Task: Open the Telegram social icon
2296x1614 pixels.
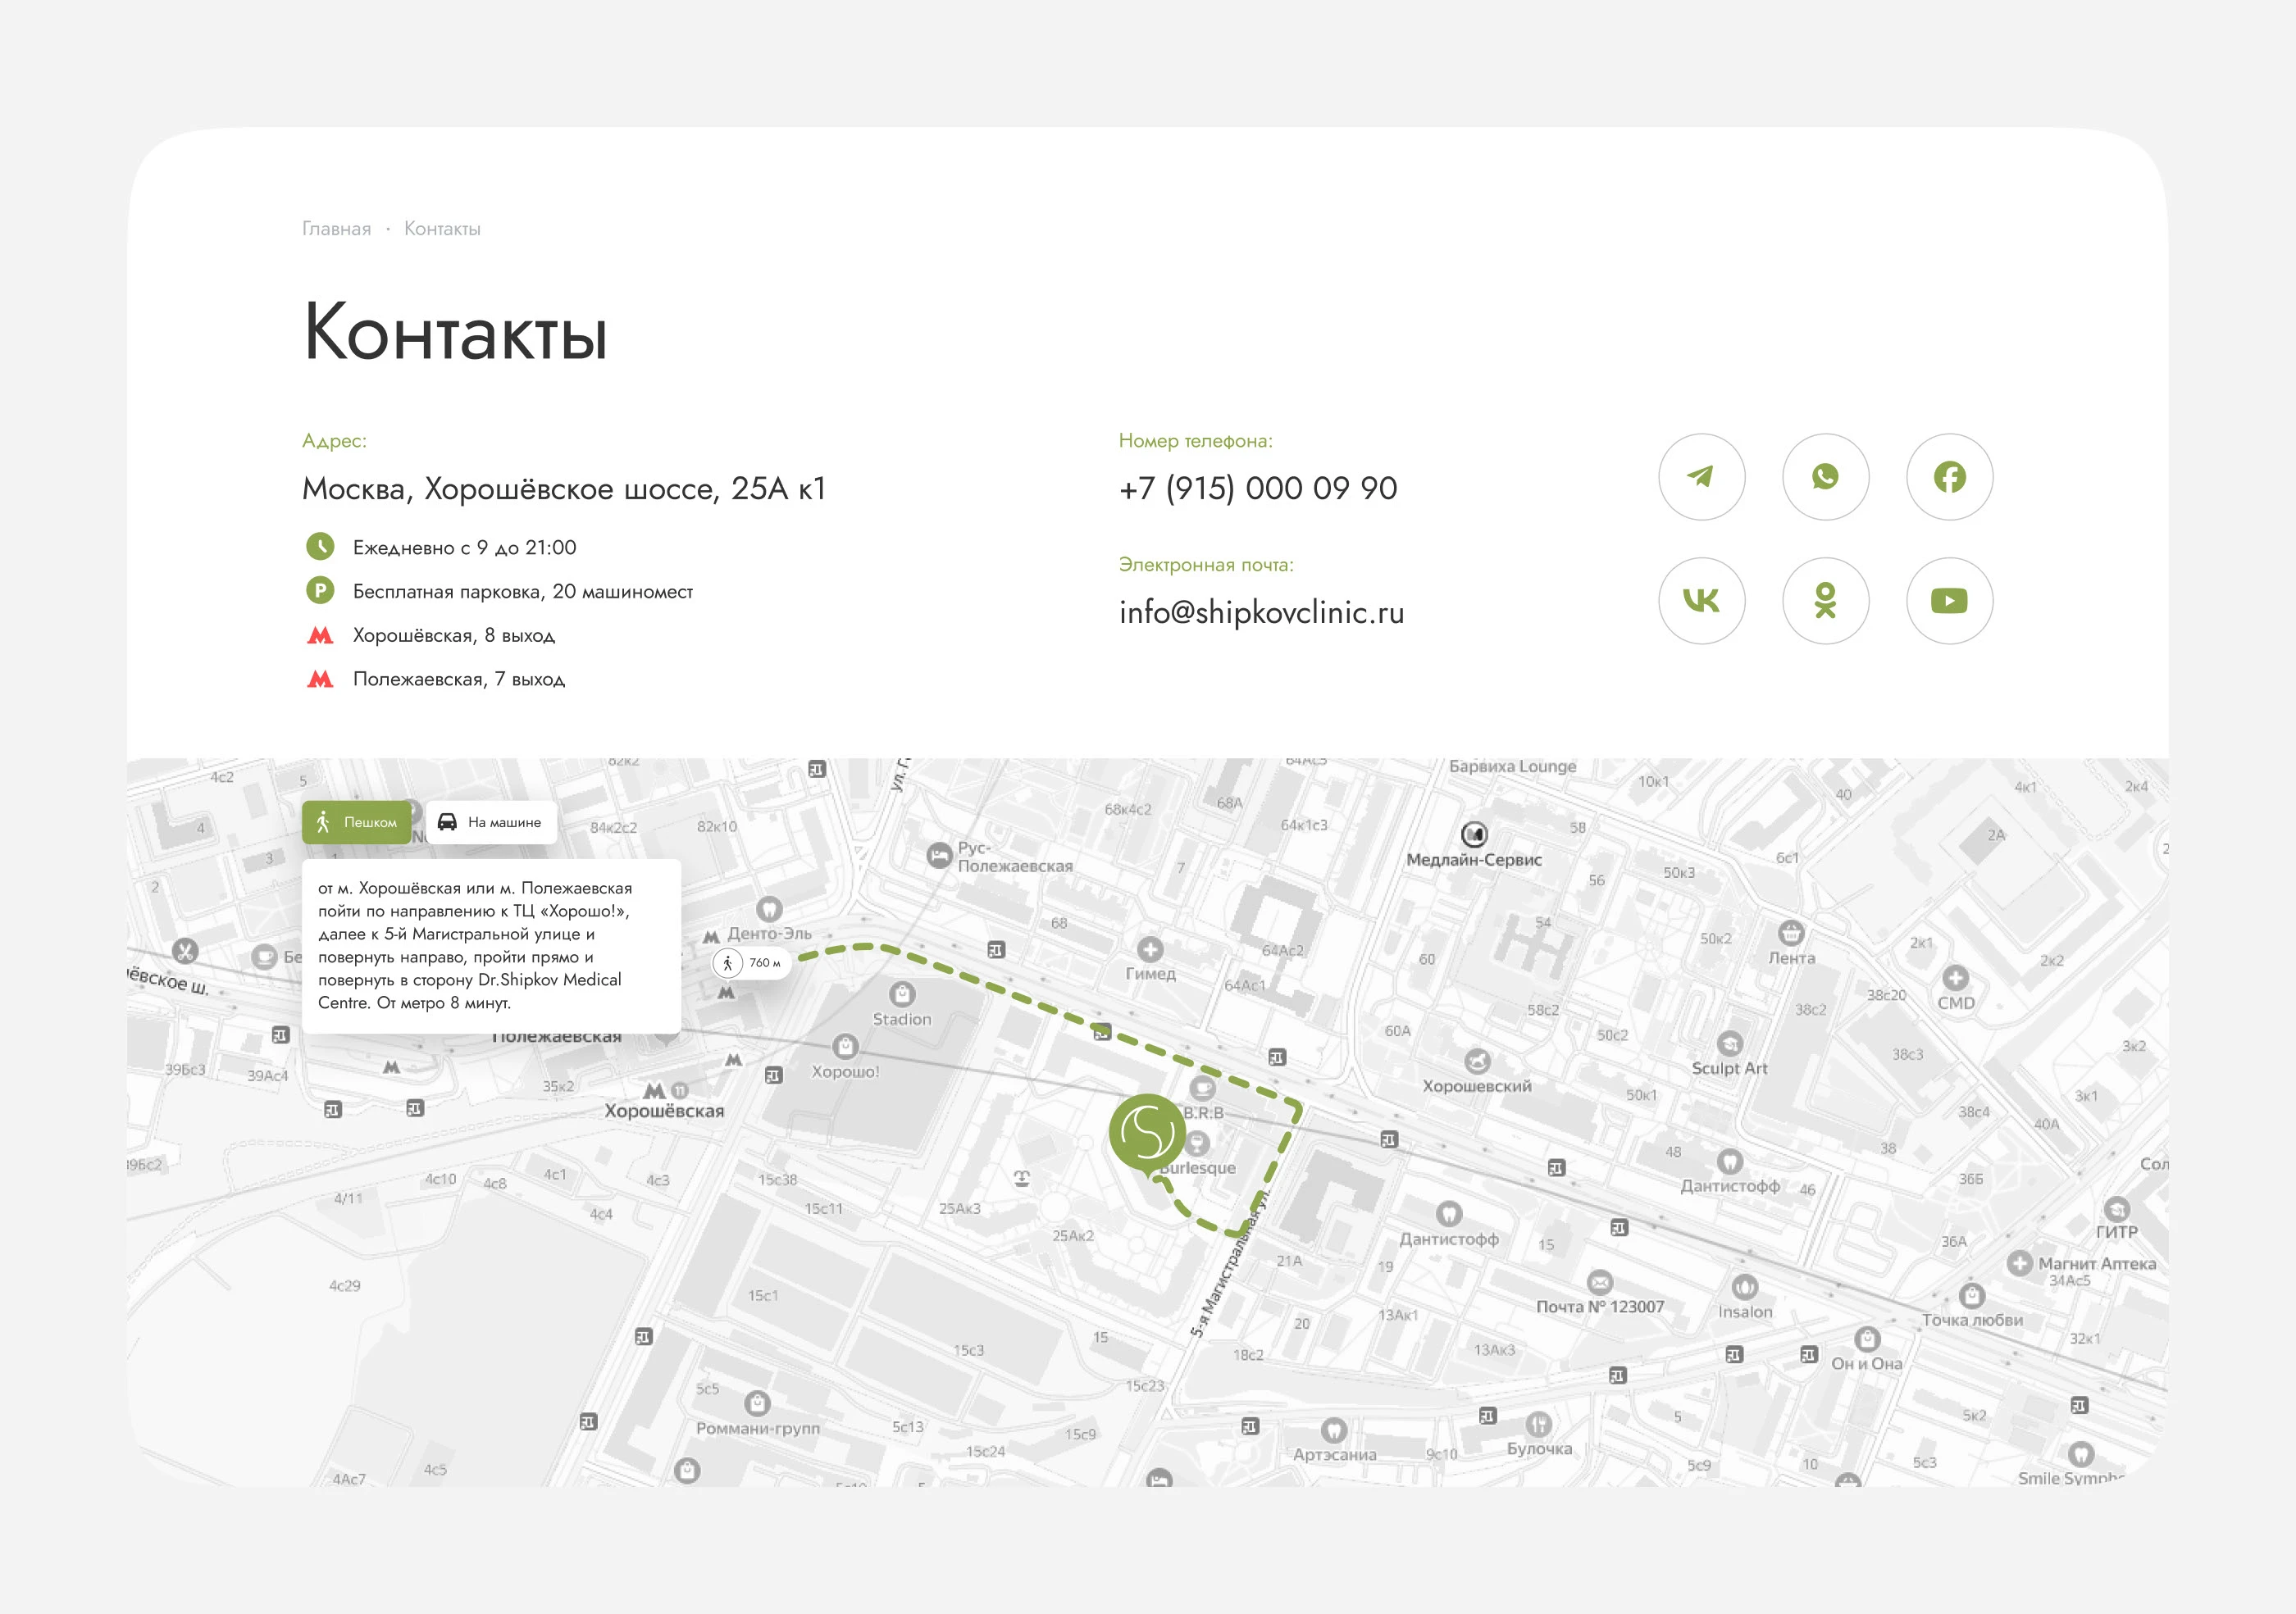Action: pos(1702,479)
